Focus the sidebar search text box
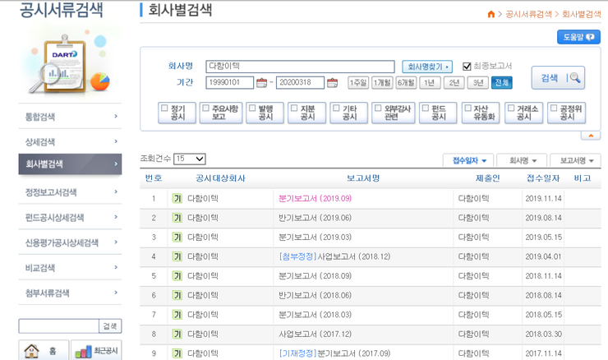The image size is (608, 360). 59,326
